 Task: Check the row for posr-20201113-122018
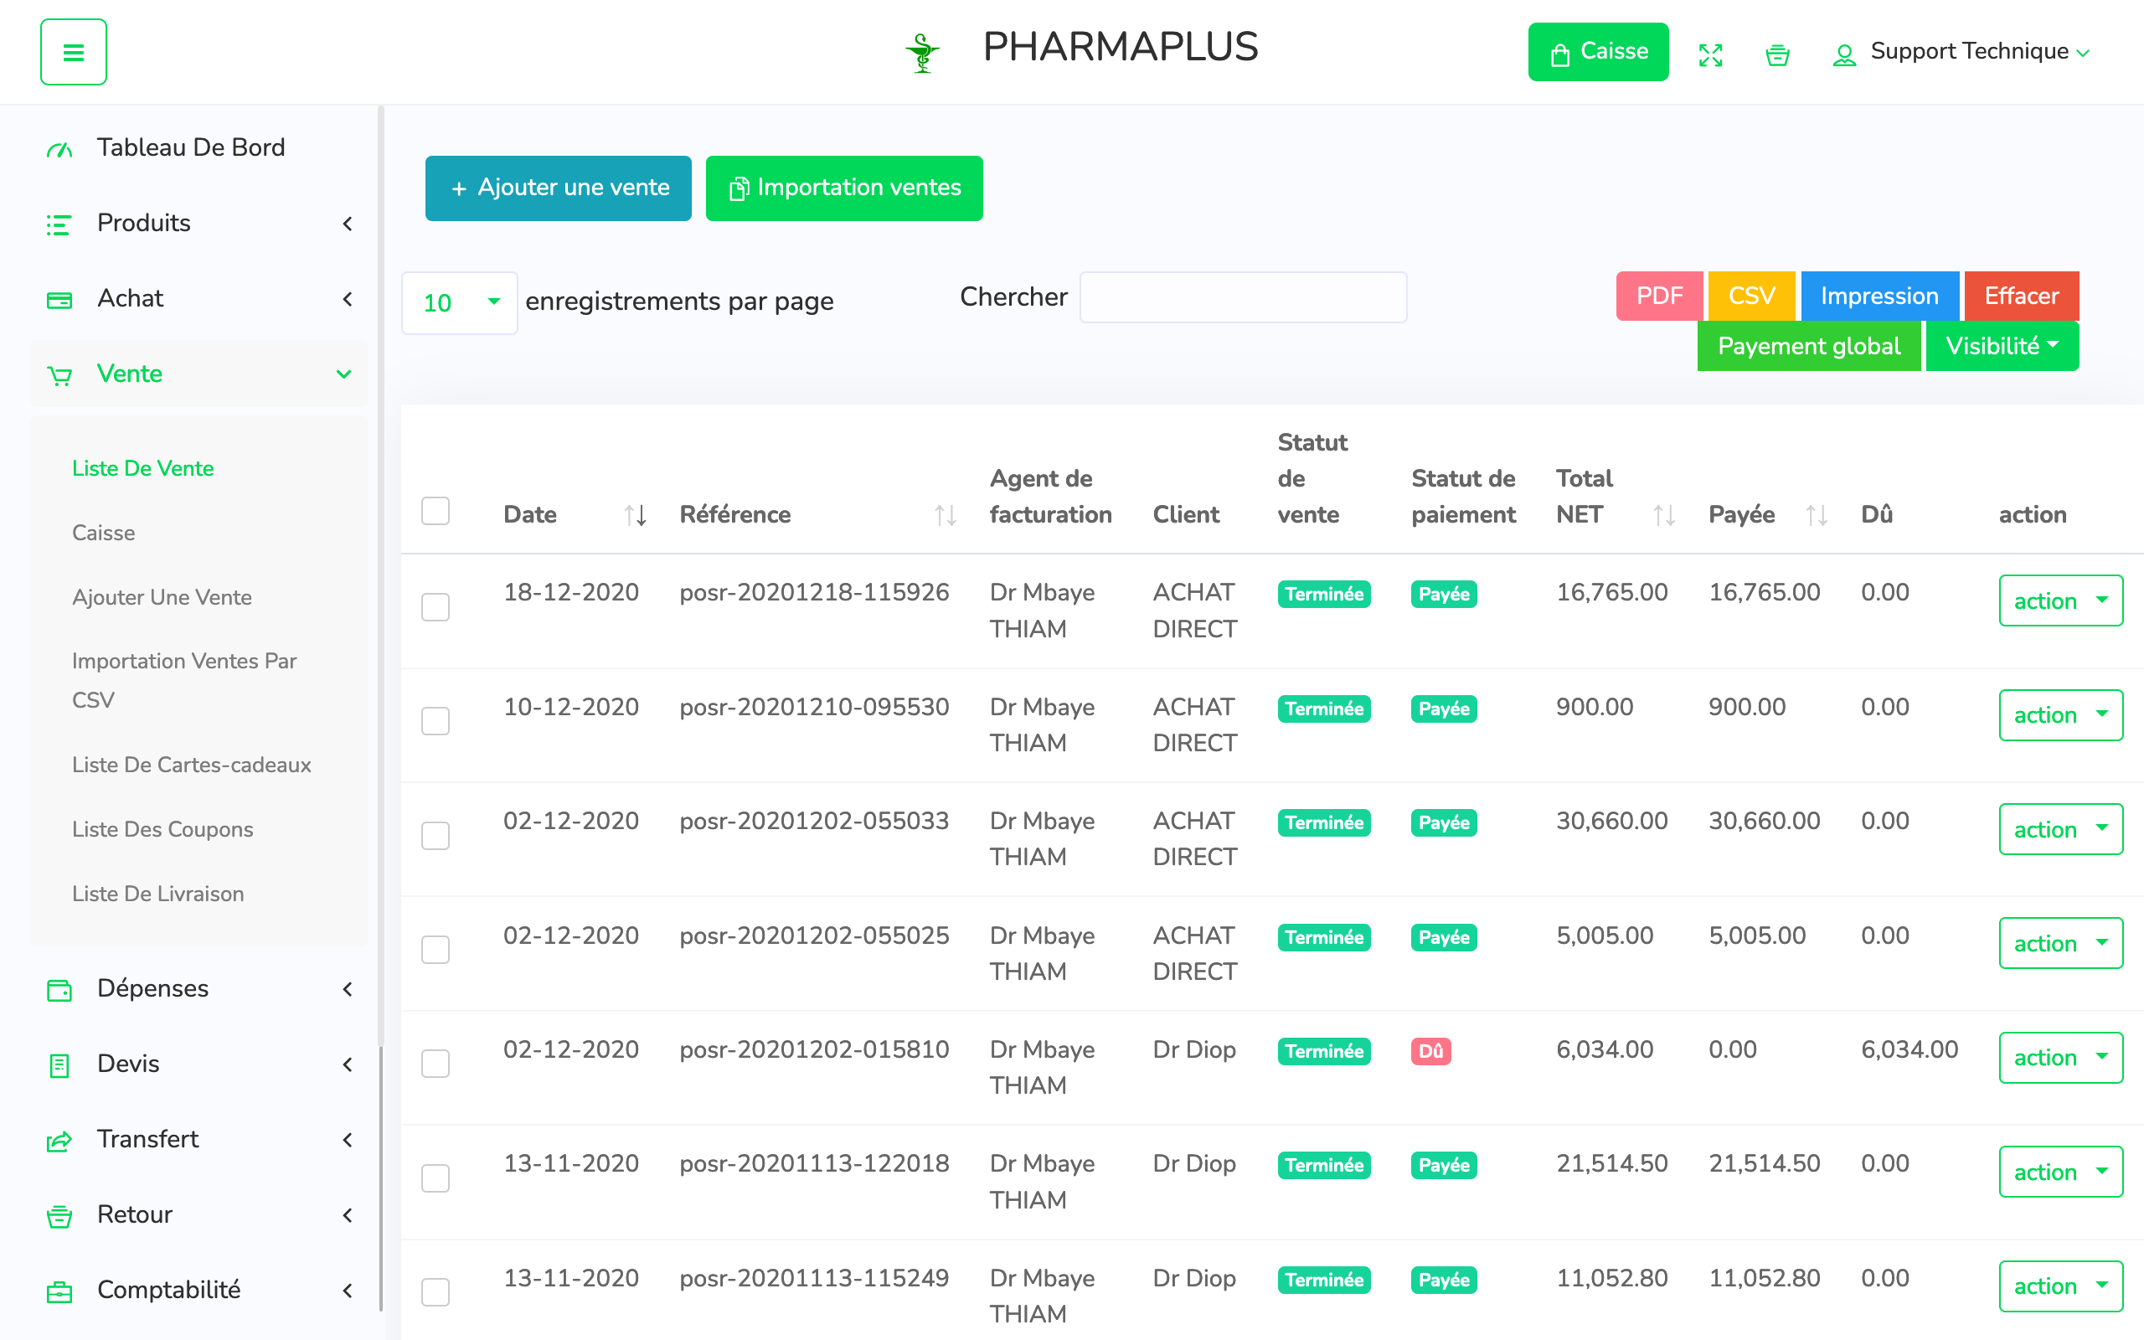[x=435, y=1178]
